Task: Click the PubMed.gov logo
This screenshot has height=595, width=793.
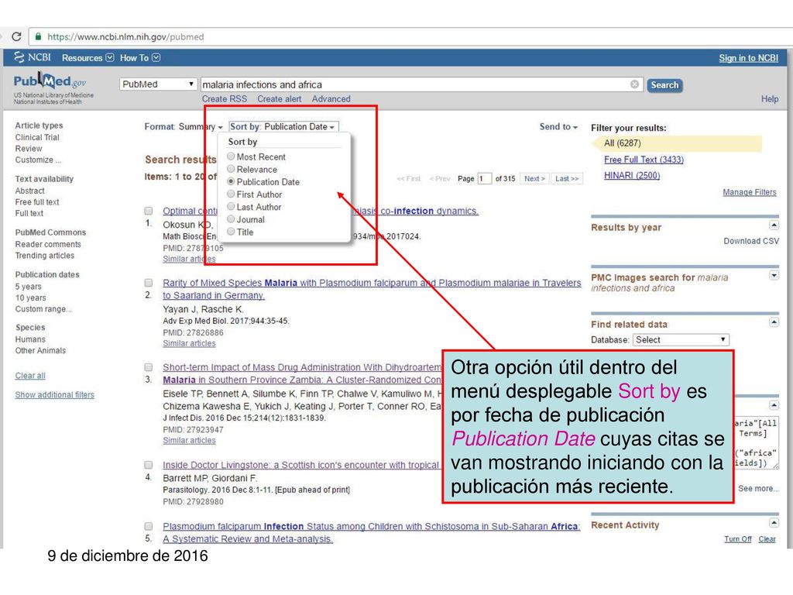Action: pos(50,81)
